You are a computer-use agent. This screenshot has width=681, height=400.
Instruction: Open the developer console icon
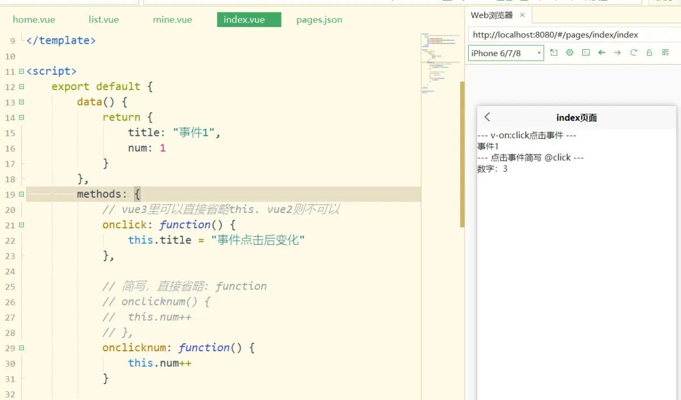[x=586, y=52]
